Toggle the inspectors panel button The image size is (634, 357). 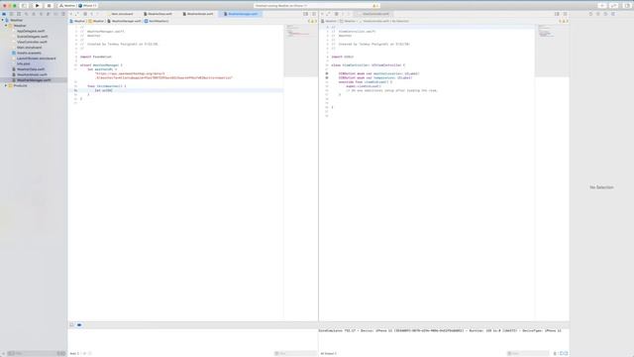[627, 6]
